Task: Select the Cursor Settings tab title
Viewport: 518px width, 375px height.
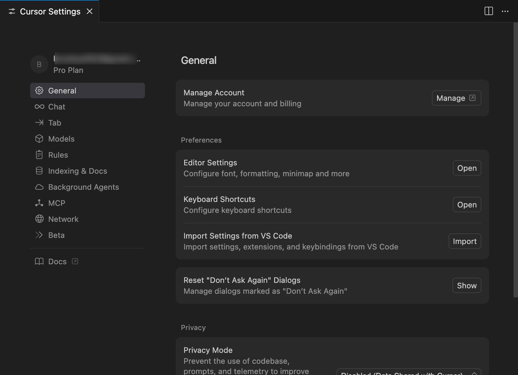Action: coord(50,12)
